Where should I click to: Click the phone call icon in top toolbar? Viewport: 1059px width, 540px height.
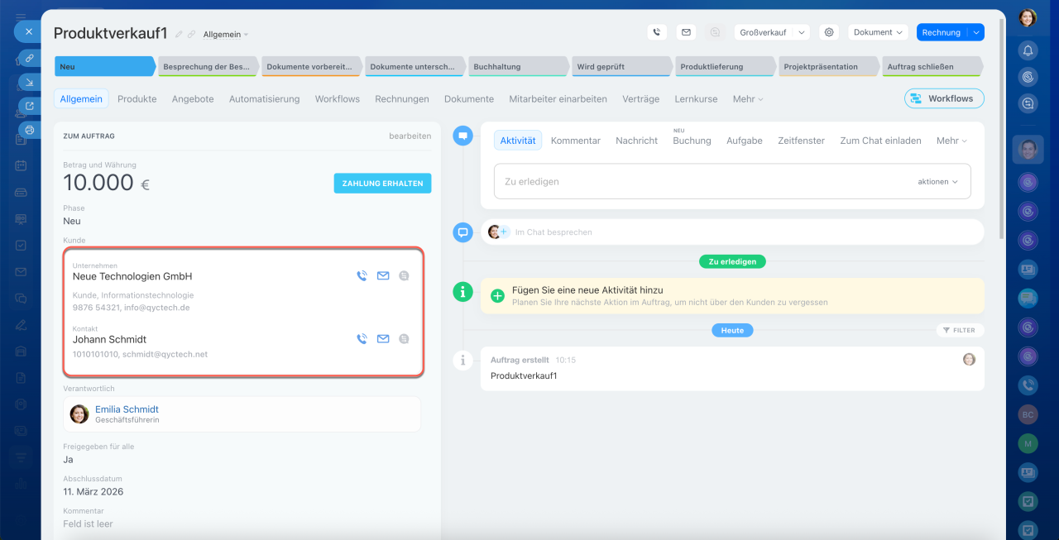point(656,32)
